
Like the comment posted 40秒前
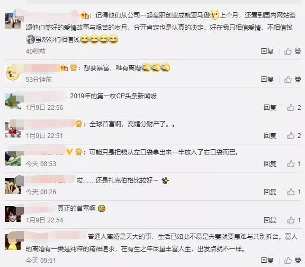click(292, 51)
